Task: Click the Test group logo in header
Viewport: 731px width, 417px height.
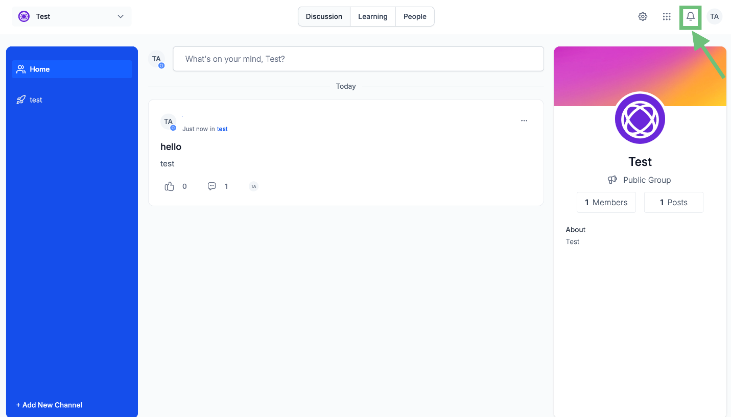Action: (x=24, y=16)
